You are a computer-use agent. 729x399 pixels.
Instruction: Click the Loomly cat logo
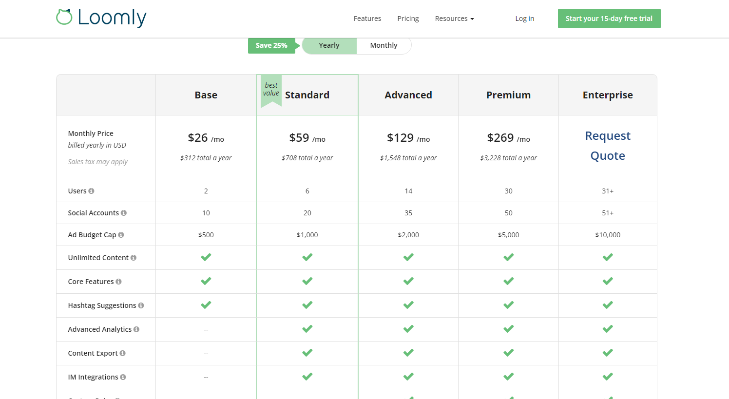[64, 17]
